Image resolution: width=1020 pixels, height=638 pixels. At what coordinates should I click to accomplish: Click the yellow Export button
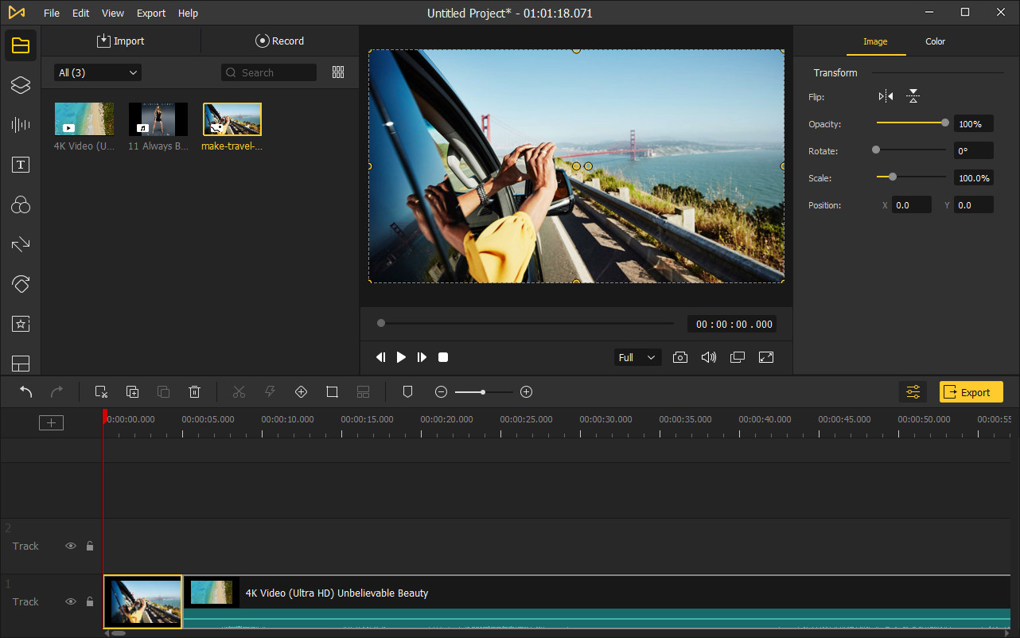tap(971, 391)
